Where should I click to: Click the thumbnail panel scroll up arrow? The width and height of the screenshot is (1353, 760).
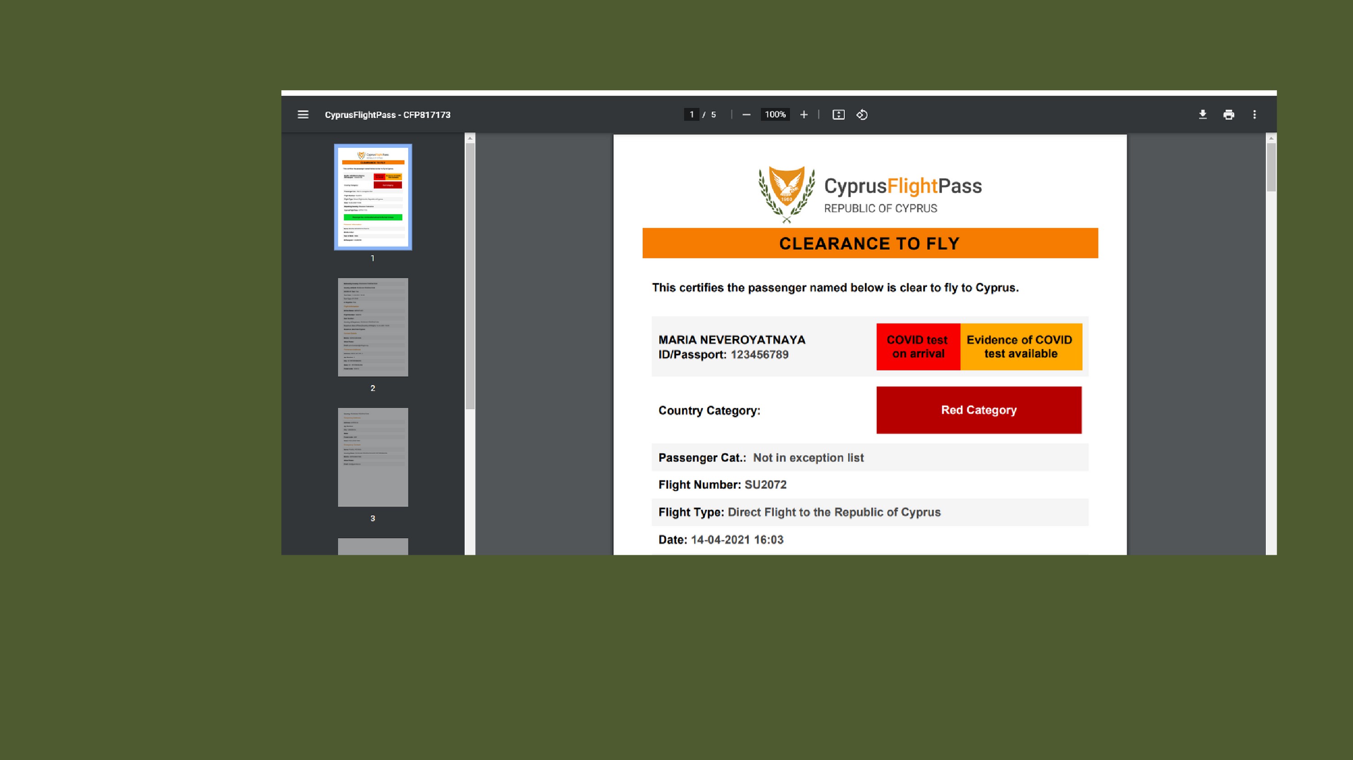coord(470,138)
